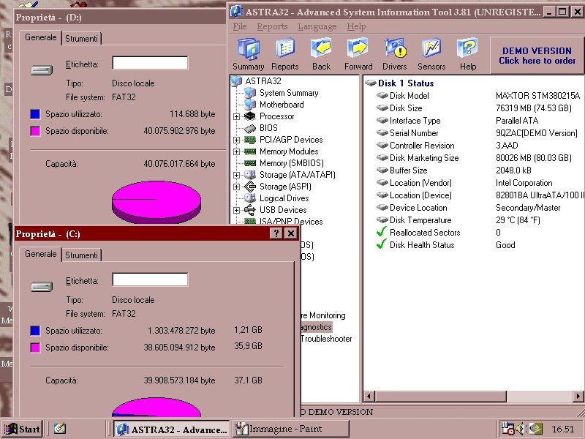
Task: Click the Back arrow toolbar icon
Action: [x=322, y=54]
